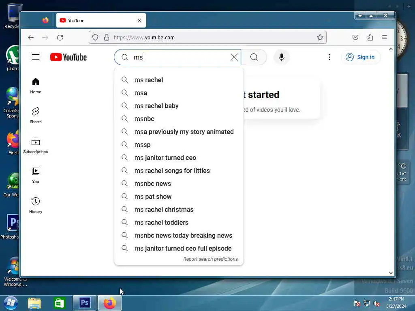Click Action Center flag icon
Screen dimensions: 415x311
click(x=357, y=304)
